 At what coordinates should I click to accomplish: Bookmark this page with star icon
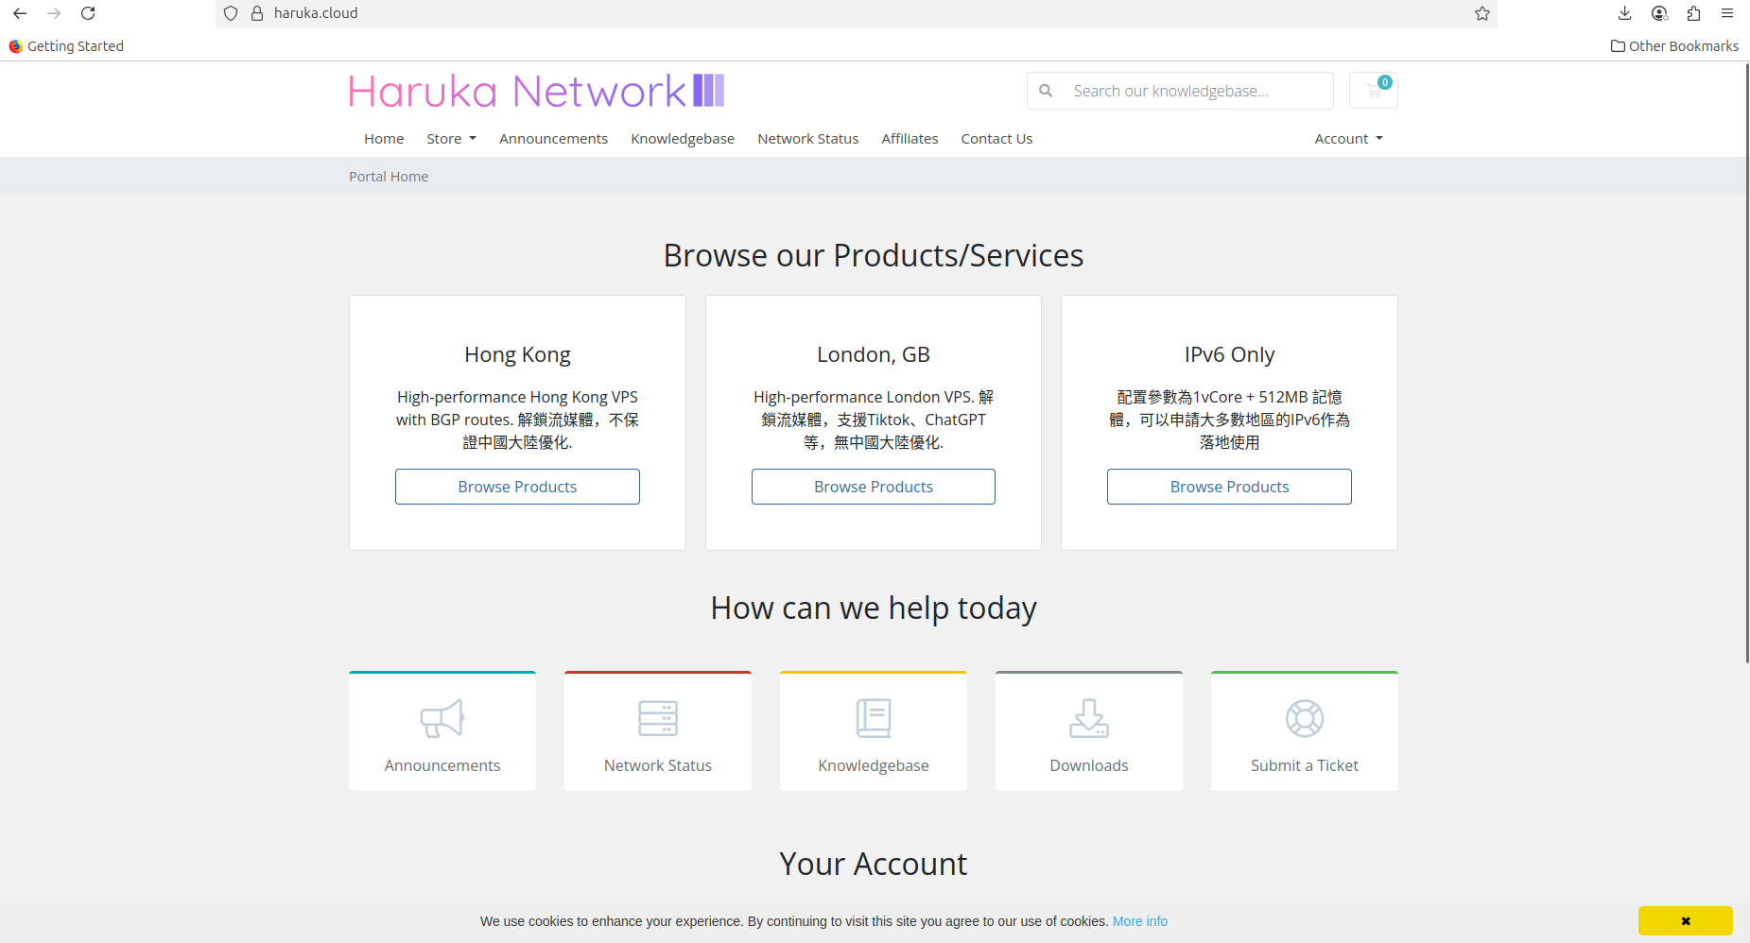[x=1482, y=13]
